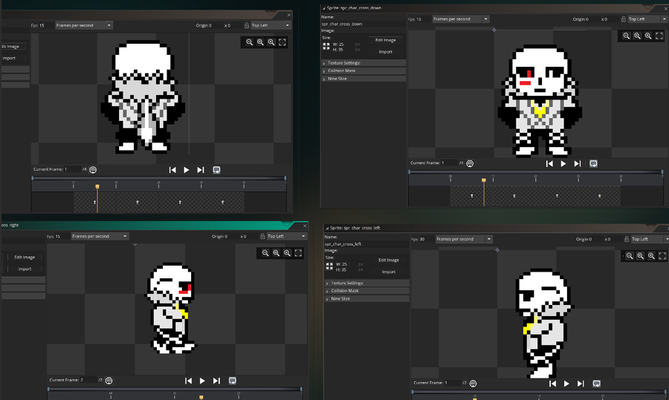Expand Collision Mask in cross_left window

pos(366,291)
